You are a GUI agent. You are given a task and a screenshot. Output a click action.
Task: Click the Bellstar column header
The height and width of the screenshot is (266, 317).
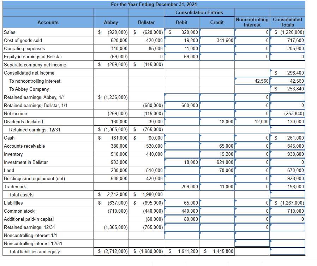point(146,22)
